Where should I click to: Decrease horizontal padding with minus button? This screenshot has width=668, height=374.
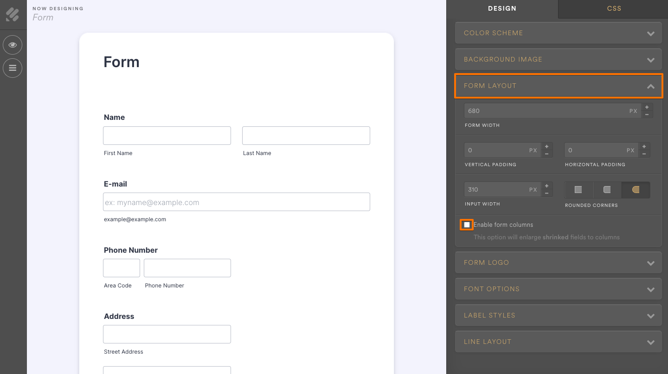coord(644,153)
